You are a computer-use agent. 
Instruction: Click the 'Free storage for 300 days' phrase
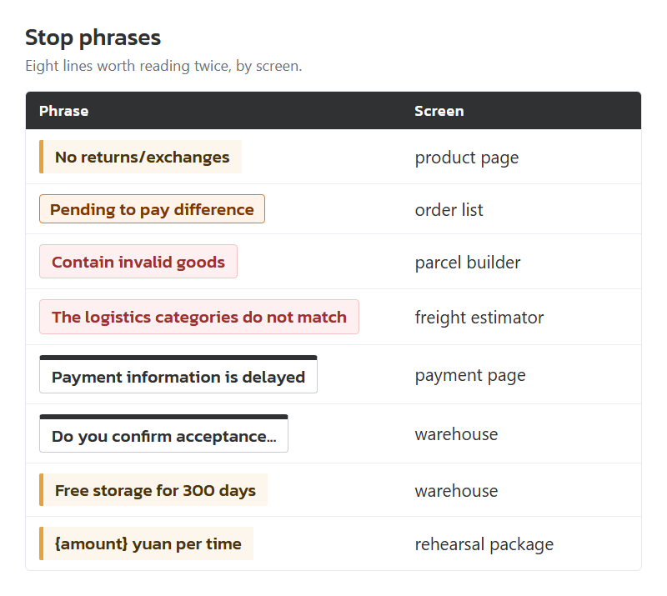(x=153, y=490)
